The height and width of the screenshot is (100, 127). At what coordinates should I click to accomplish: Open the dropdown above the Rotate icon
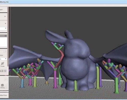coord(4,59)
